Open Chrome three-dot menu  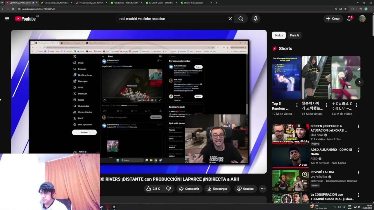371,9
